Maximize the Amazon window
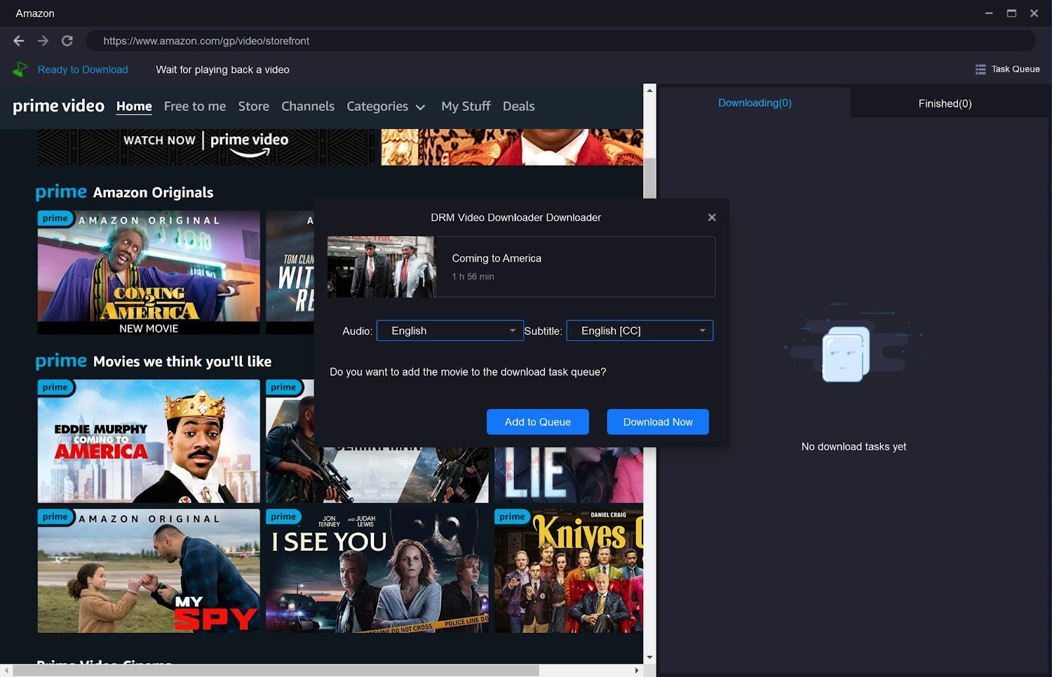This screenshot has height=677, width=1052. 1011,13
